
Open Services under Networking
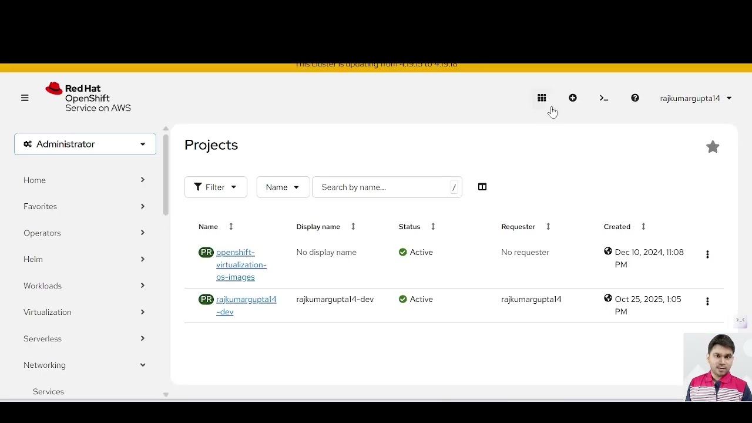pyautogui.click(x=48, y=391)
